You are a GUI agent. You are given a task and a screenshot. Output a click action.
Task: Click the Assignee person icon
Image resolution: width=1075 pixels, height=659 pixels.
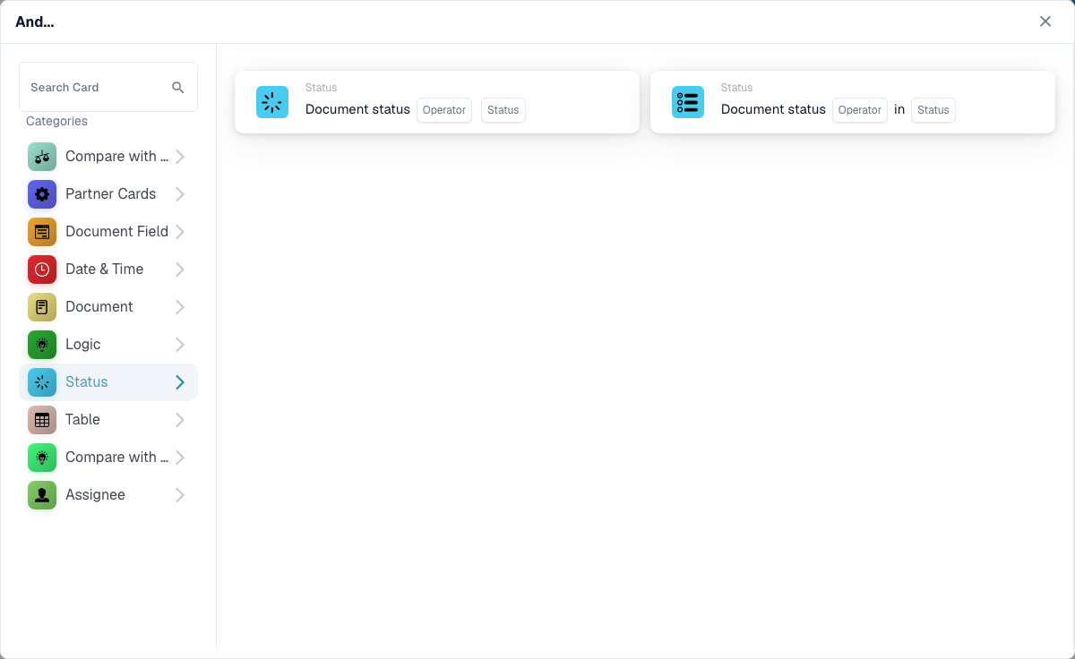coord(42,495)
